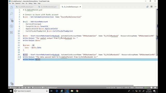Open Task View on the taskbar
The height and width of the screenshot is (93, 166).
(51, 91)
